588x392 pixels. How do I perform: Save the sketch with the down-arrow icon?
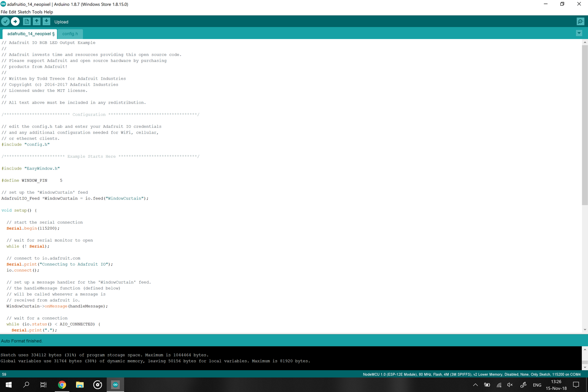46,21
